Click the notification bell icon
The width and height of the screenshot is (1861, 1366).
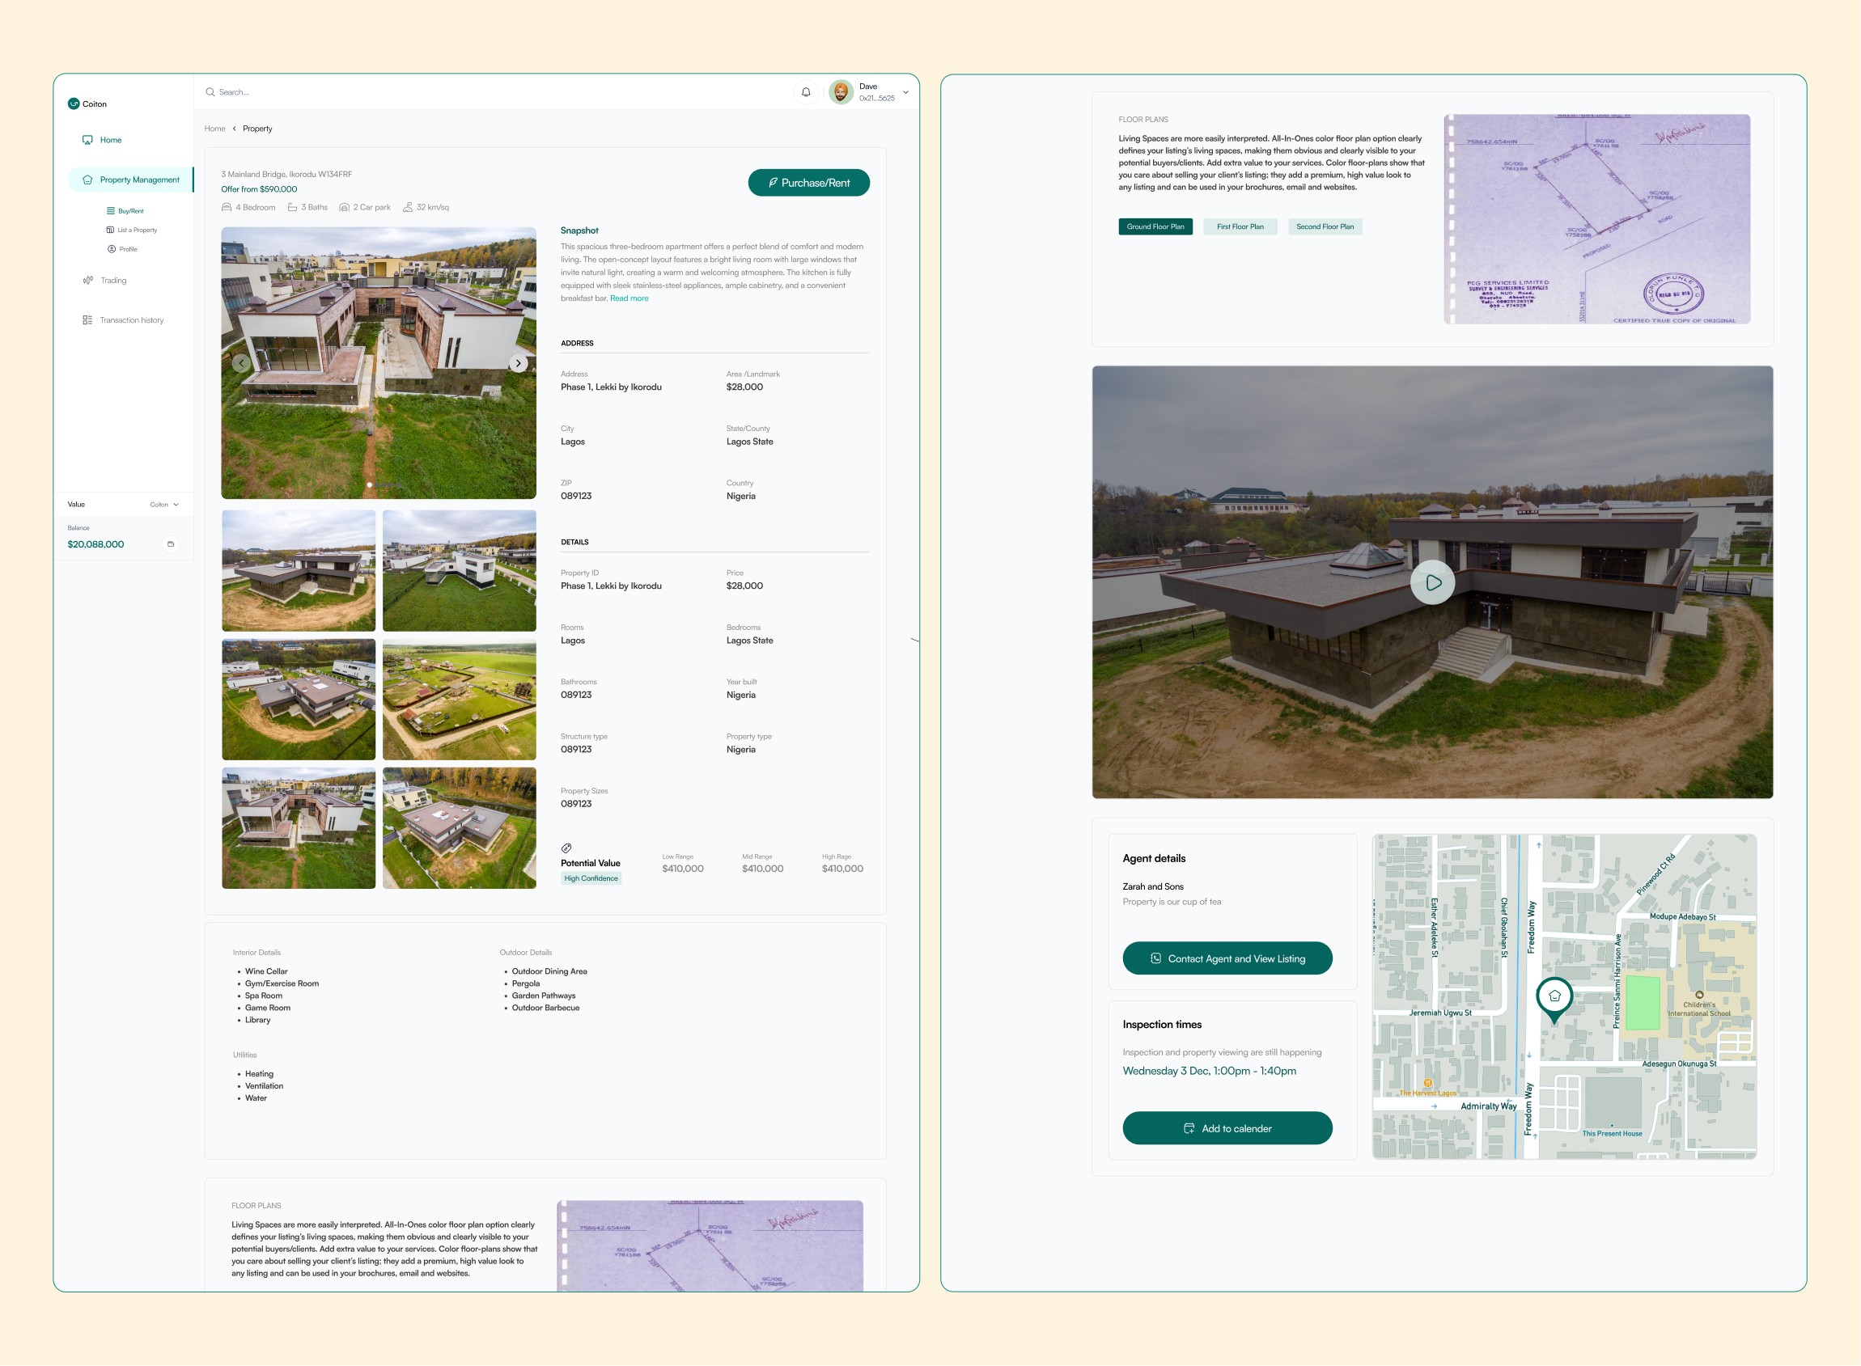pos(806,91)
